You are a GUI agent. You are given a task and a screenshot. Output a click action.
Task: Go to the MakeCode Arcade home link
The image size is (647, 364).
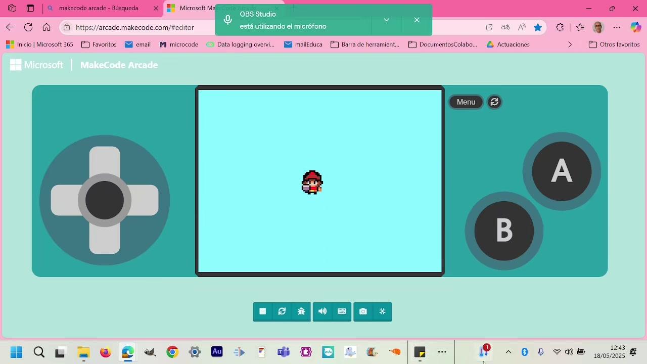[x=119, y=65]
